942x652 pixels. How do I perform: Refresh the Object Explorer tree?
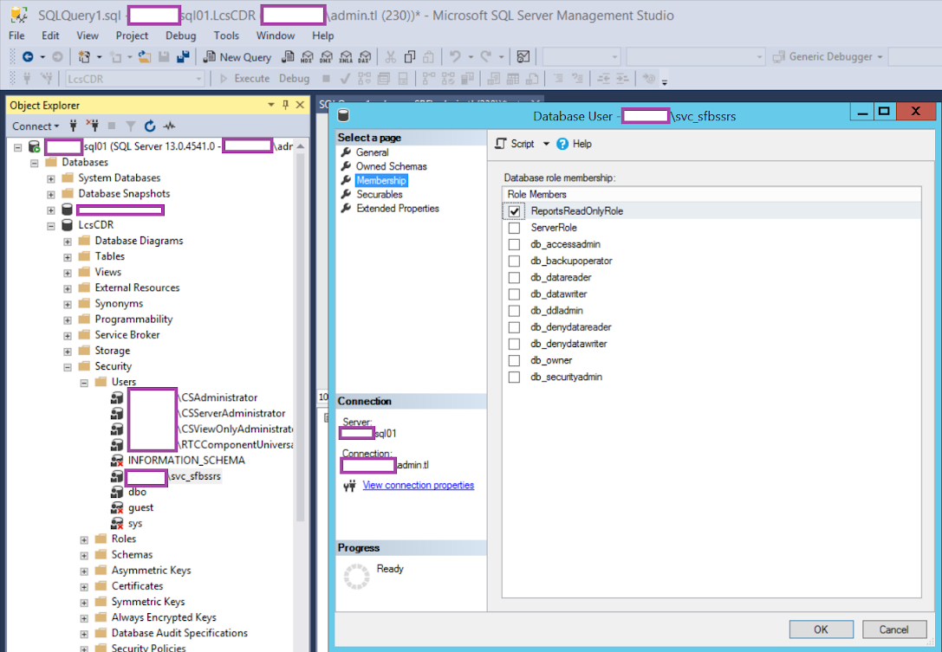pyautogui.click(x=150, y=126)
